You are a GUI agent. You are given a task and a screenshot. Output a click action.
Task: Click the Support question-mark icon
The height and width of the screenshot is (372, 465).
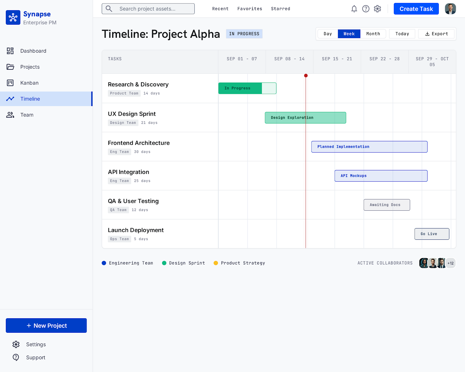coord(16,357)
